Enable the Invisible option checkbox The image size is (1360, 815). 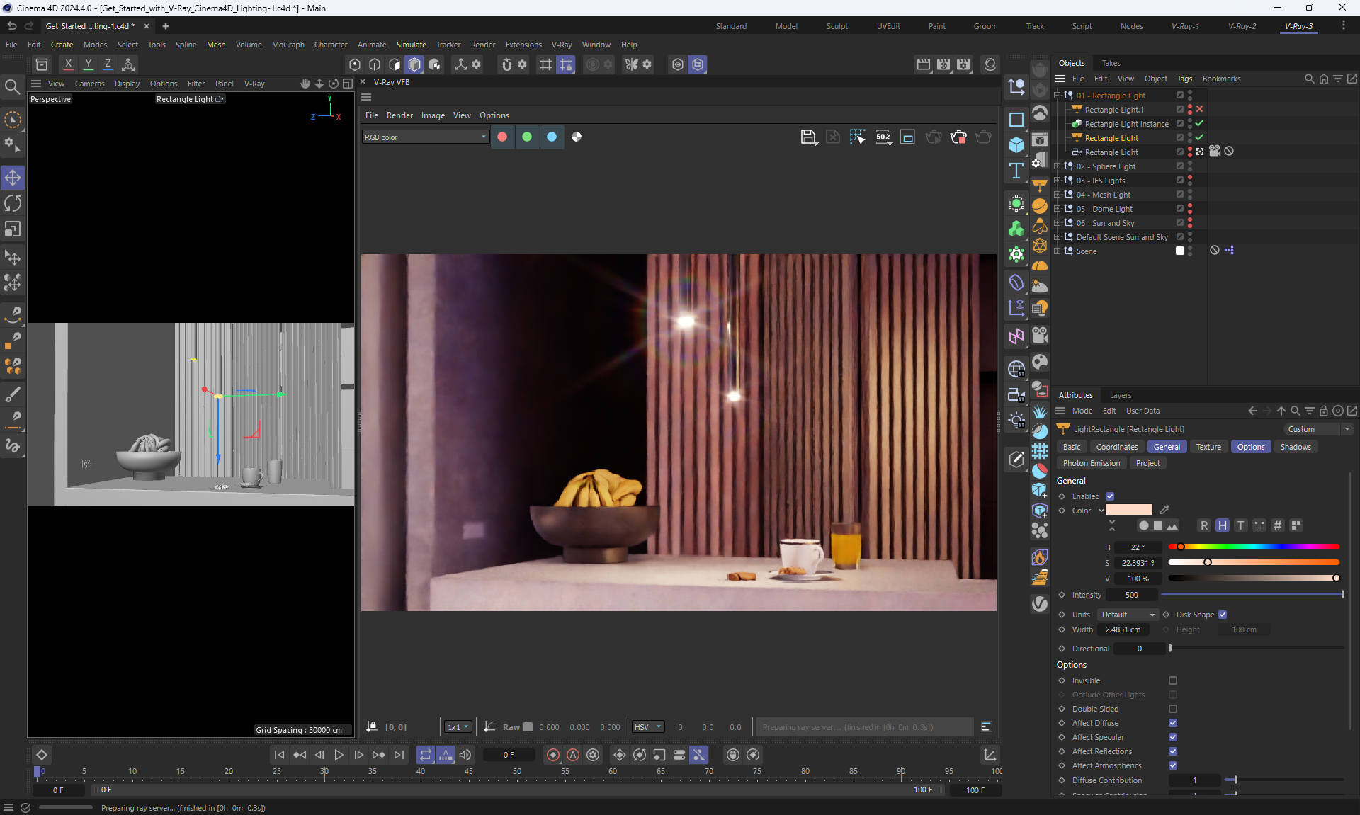tap(1173, 680)
